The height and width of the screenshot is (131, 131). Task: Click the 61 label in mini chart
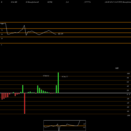84,127
